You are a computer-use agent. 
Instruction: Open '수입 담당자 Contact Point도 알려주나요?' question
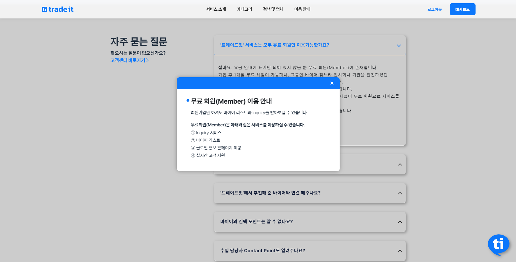262,251
